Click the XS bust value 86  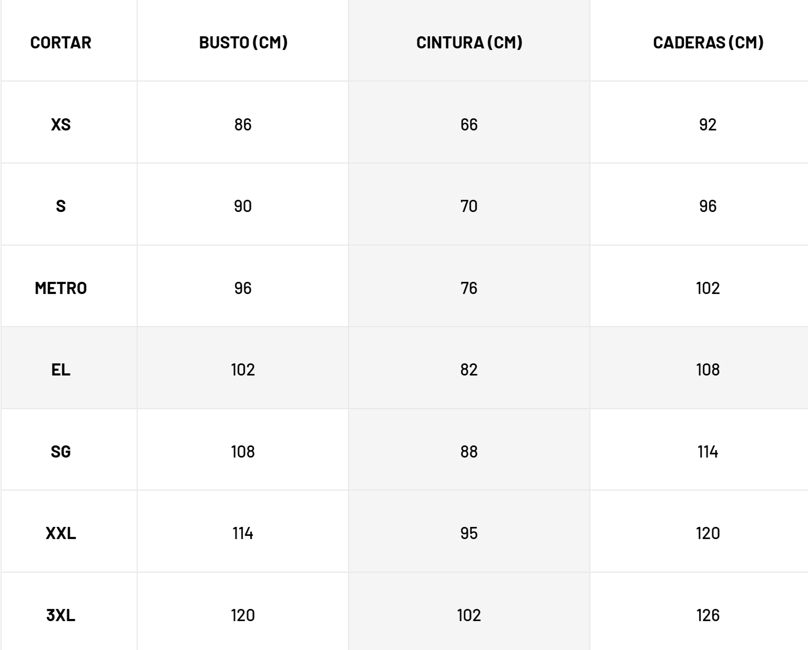click(x=243, y=125)
